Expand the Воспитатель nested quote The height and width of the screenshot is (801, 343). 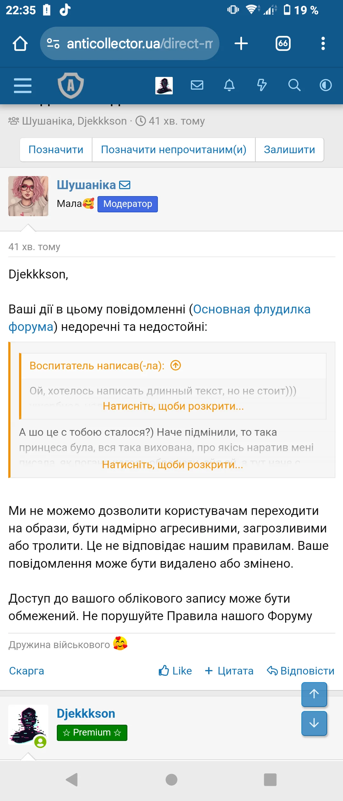coord(173,406)
